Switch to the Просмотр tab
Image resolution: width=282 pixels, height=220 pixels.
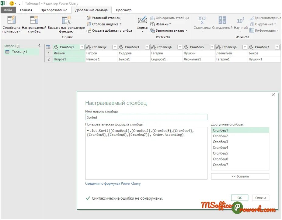124,10
